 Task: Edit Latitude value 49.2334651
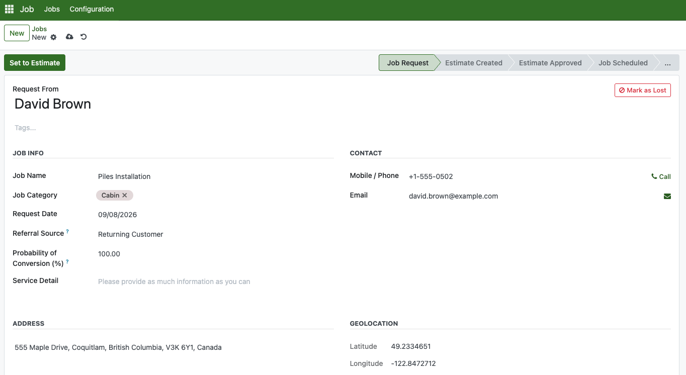click(x=411, y=346)
